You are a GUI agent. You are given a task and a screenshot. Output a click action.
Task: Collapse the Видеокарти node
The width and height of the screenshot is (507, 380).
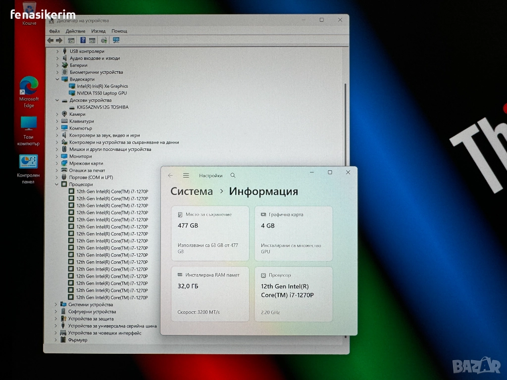57,79
